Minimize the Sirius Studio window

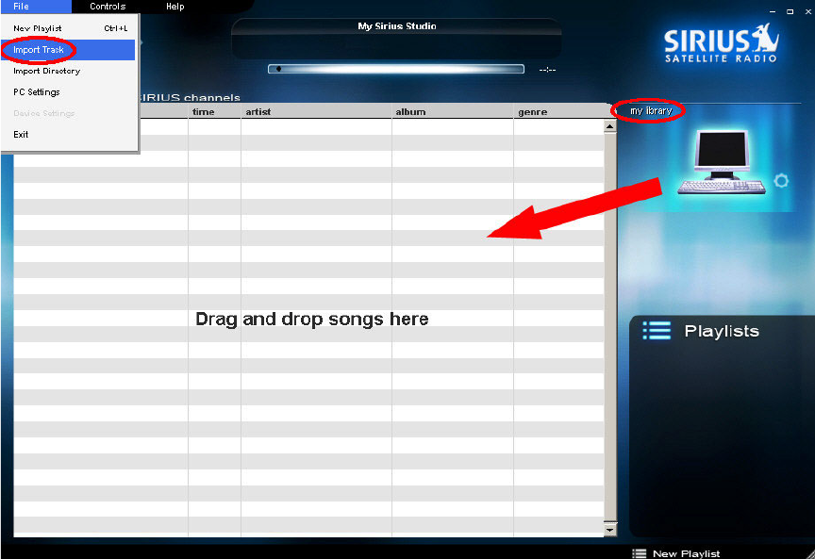point(773,11)
